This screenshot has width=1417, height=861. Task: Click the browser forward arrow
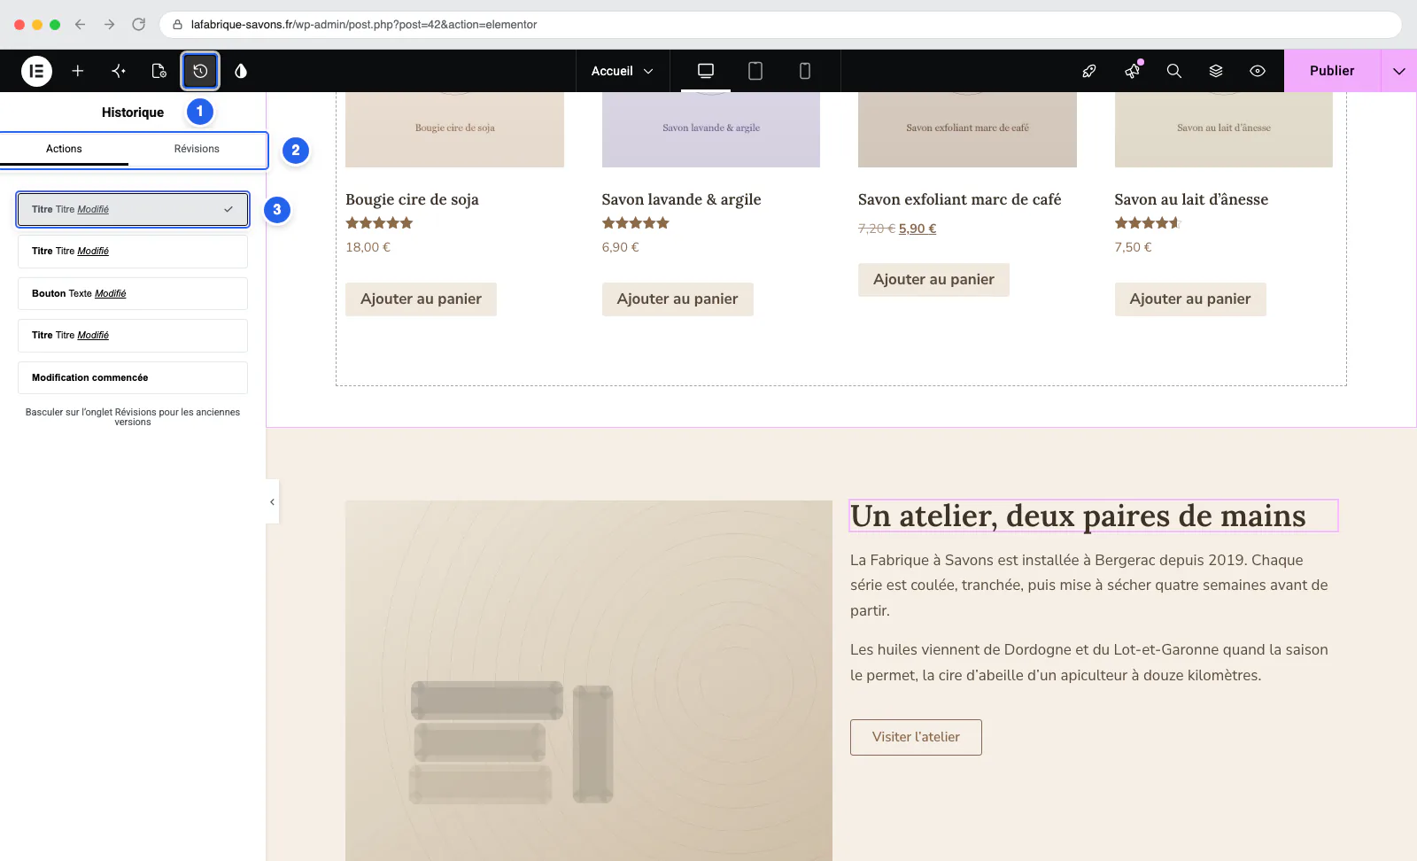[x=110, y=25]
